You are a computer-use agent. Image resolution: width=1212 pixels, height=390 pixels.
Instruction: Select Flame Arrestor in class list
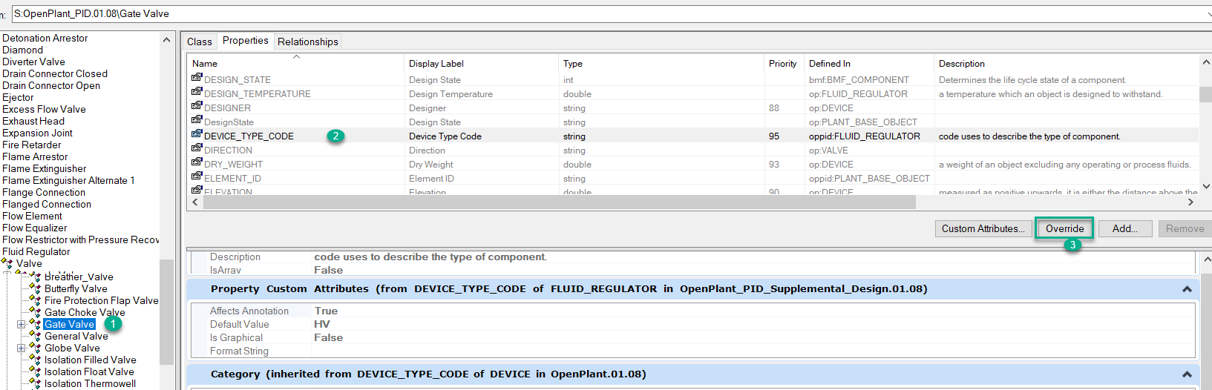35,157
